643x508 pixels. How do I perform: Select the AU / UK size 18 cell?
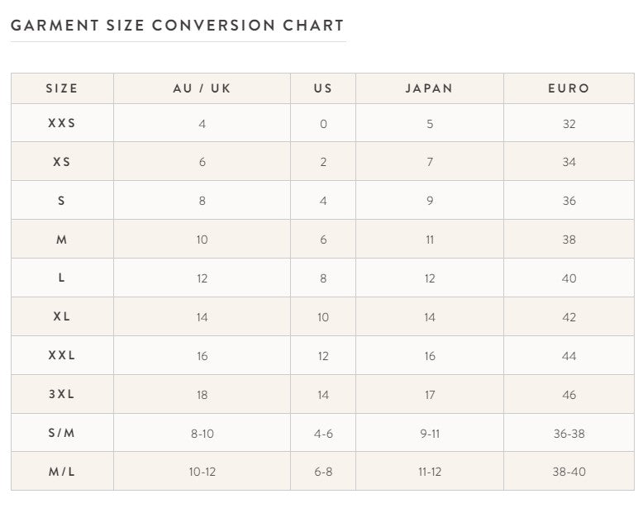[202, 395]
